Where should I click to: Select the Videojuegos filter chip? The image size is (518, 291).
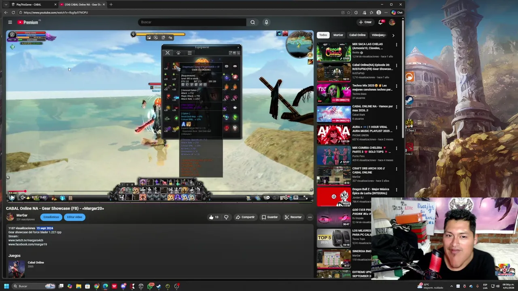pos(379,35)
